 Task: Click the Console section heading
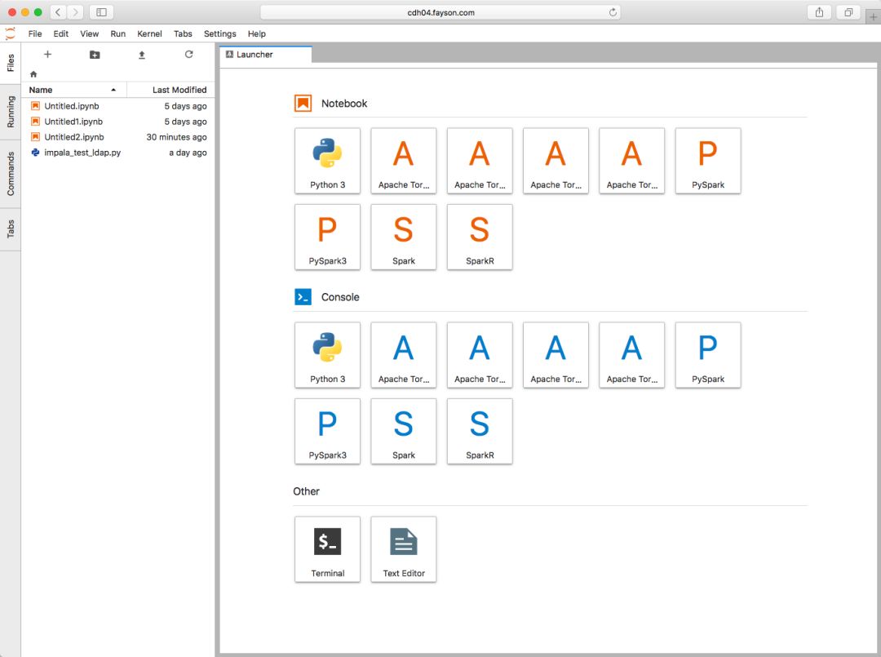[340, 297]
